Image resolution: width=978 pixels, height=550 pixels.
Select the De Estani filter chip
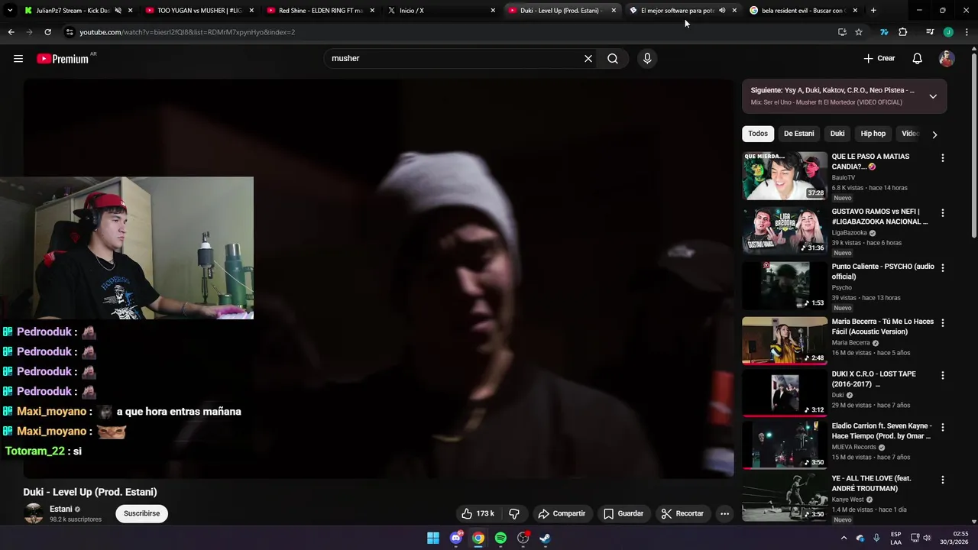click(x=798, y=134)
